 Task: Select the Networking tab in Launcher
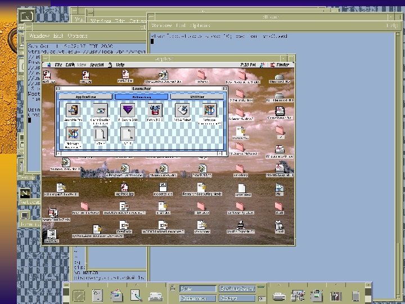[x=141, y=97]
